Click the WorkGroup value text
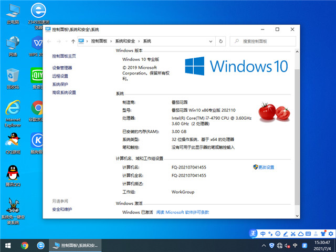Image resolution: width=336 pixels, height=252 pixels. tap(183, 192)
